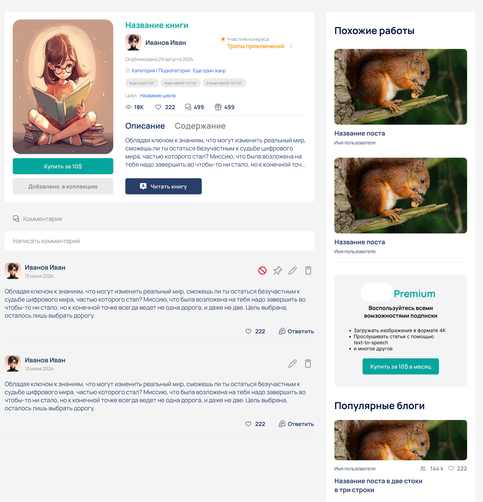Screen dimensions: 483x502
Task: Toggle the Добавлено в коллекцию button
Action: pos(63,187)
